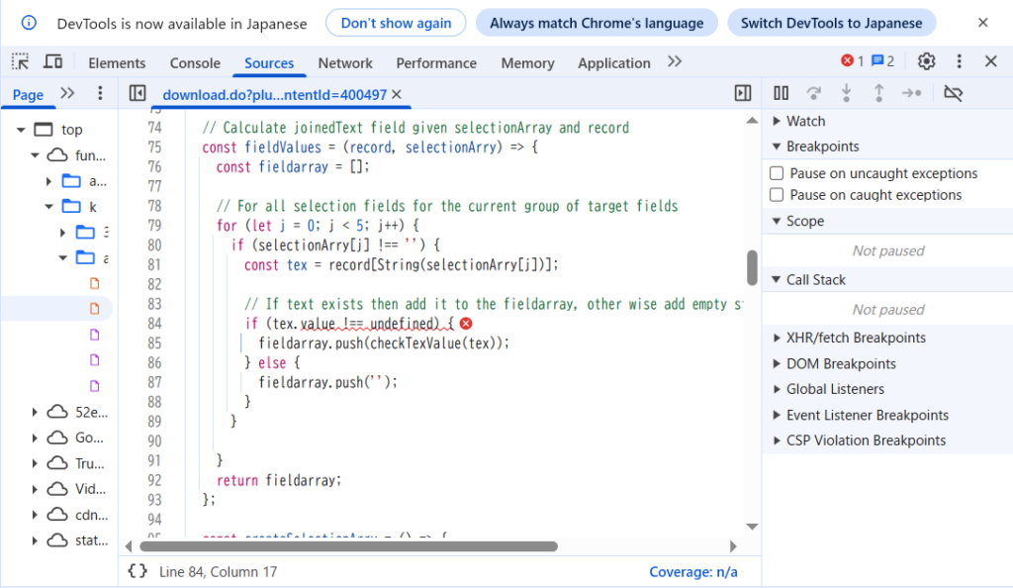
Task: Close the download.do file tab
Action: click(x=397, y=94)
